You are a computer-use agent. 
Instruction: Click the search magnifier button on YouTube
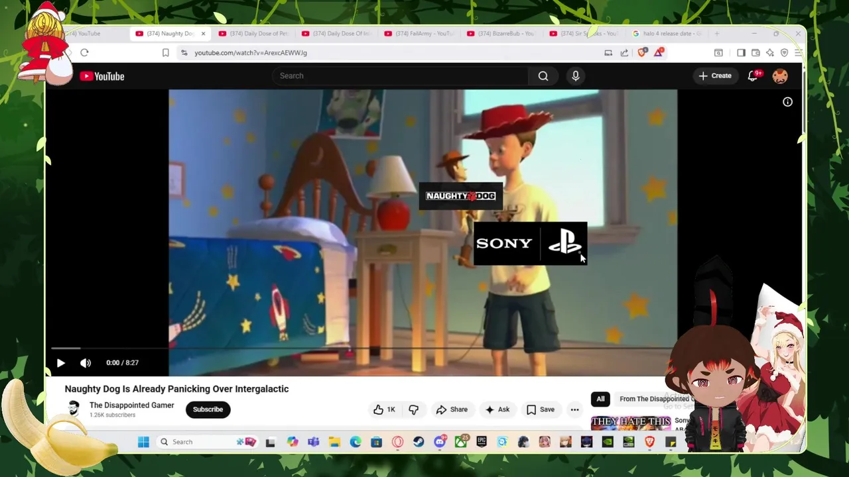point(543,76)
